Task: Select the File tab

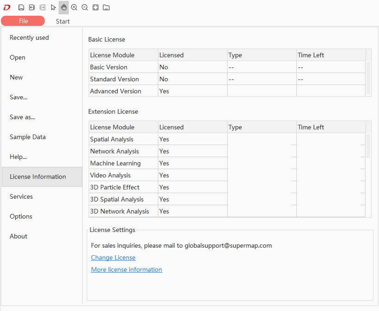Action: tap(23, 21)
